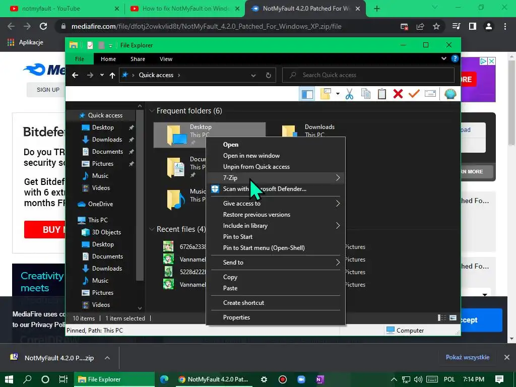
Task: Click File Explorer Back arrow
Action: [75, 75]
